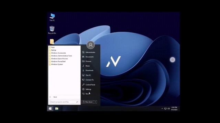Click the Windows Start button
Screen dimensions: 220x123
pyautogui.click(x=50, y=109)
